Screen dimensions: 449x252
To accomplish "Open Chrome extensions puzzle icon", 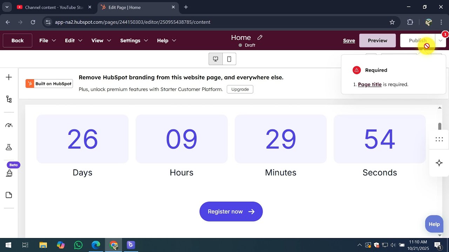I will click(410, 22).
